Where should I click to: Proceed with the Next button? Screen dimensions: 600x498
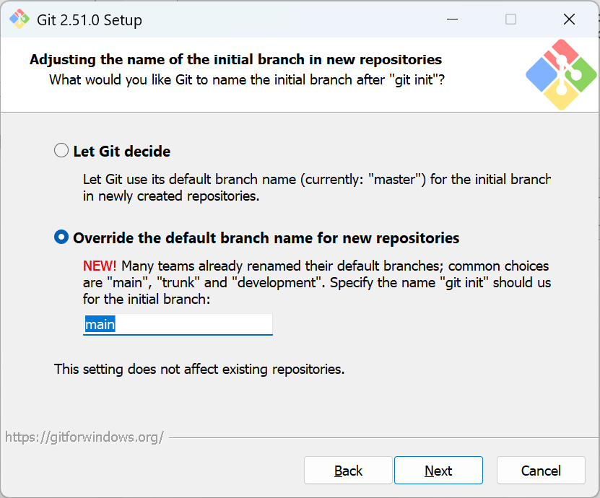438,471
